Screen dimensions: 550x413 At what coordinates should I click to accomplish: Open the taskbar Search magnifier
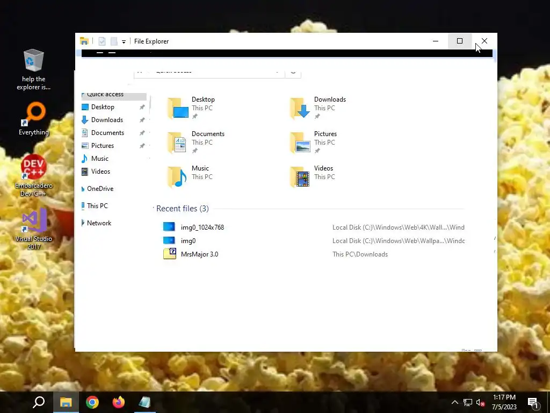coord(39,402)
